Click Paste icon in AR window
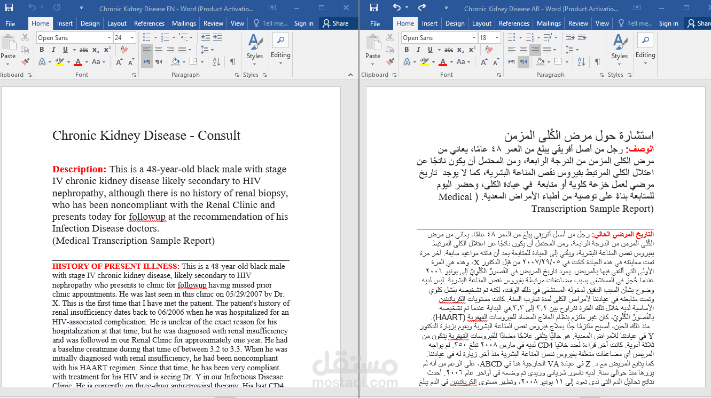This screenshot has height=398, width=711. point(373,43)
